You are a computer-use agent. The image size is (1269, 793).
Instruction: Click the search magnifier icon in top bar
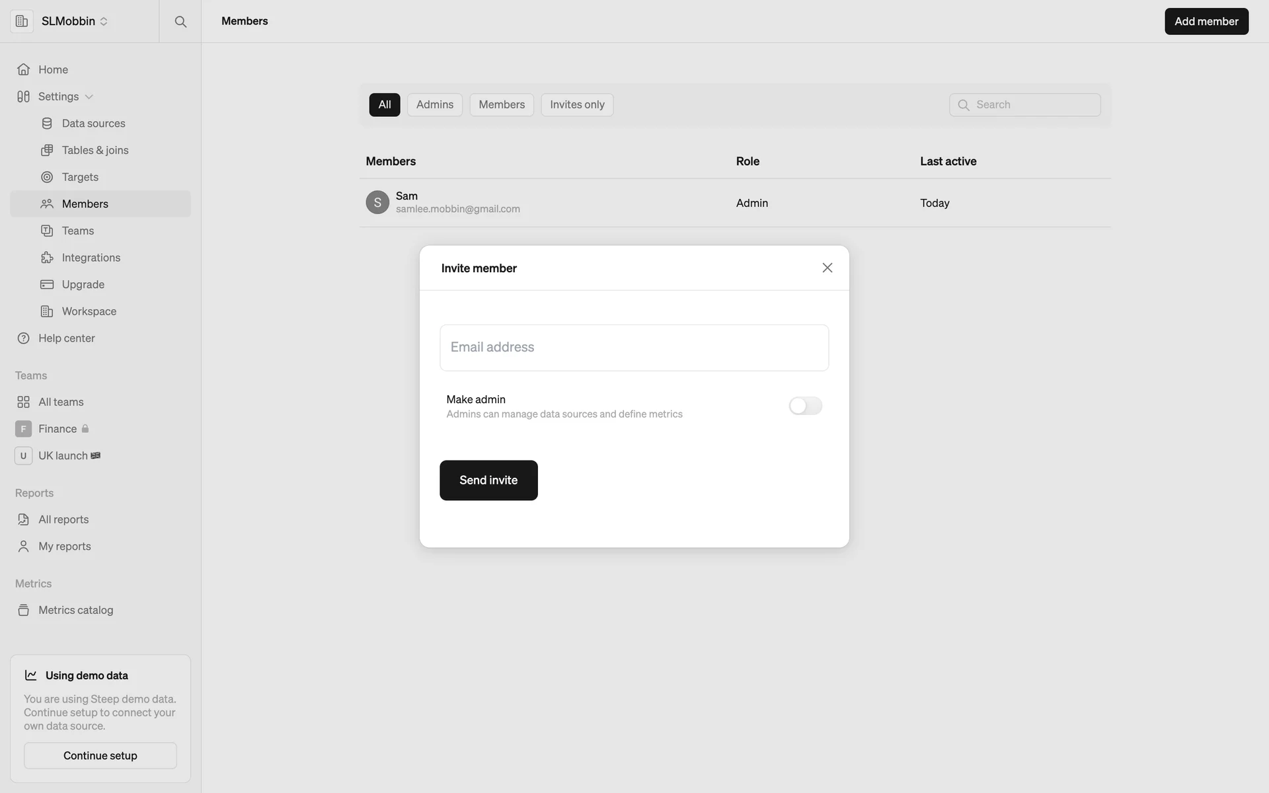click(180, 22)
